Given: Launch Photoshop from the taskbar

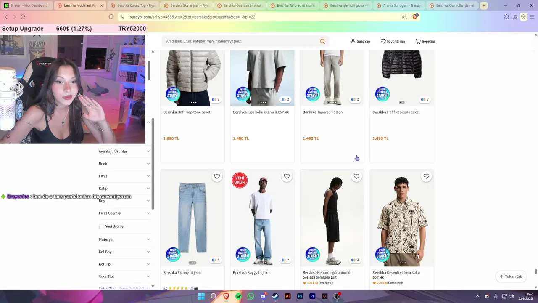Looking at the screenshot, I should [x=300, y=296].
